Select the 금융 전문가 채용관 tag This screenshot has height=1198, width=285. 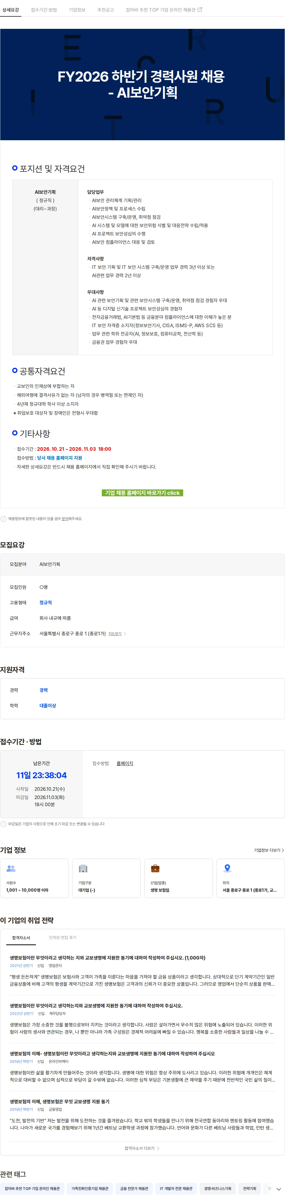coord(134,1188)
